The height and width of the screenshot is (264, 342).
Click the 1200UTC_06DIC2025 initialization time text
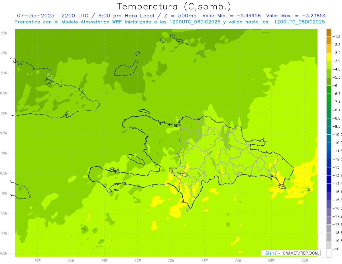196,22
